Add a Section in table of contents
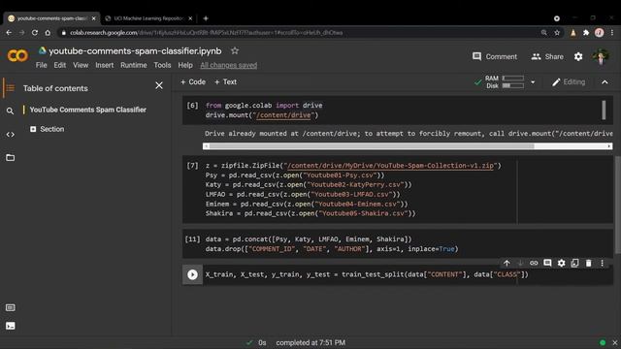Viewport: 621px width, 349px height. (48, 129)
